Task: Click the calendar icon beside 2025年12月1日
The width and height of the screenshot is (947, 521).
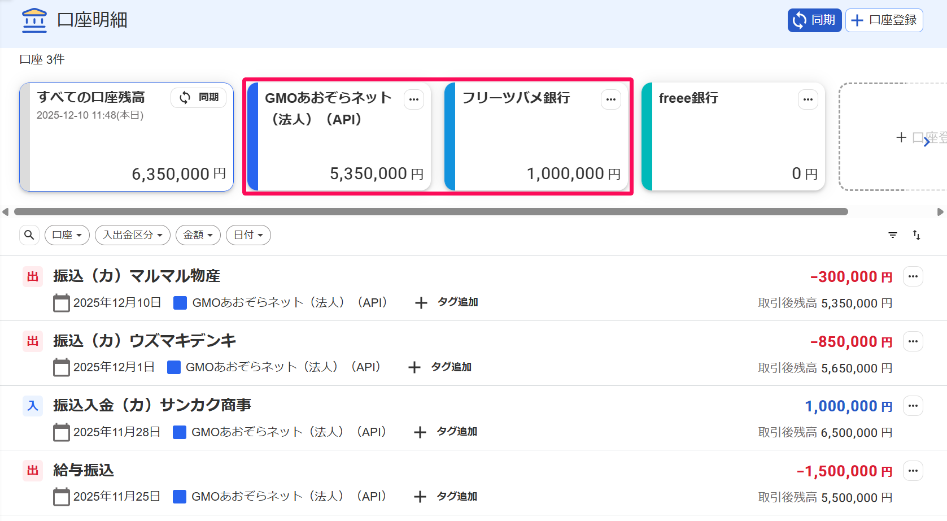Action: (x=61, y=367)
